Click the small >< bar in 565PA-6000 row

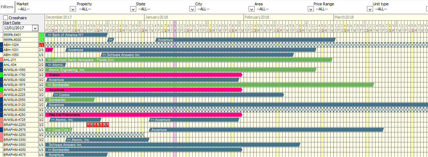click(x=111, y=40)
